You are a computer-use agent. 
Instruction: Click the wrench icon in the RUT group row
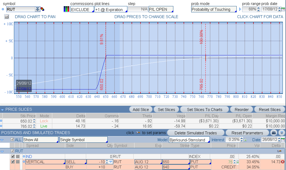click(280, 151)
